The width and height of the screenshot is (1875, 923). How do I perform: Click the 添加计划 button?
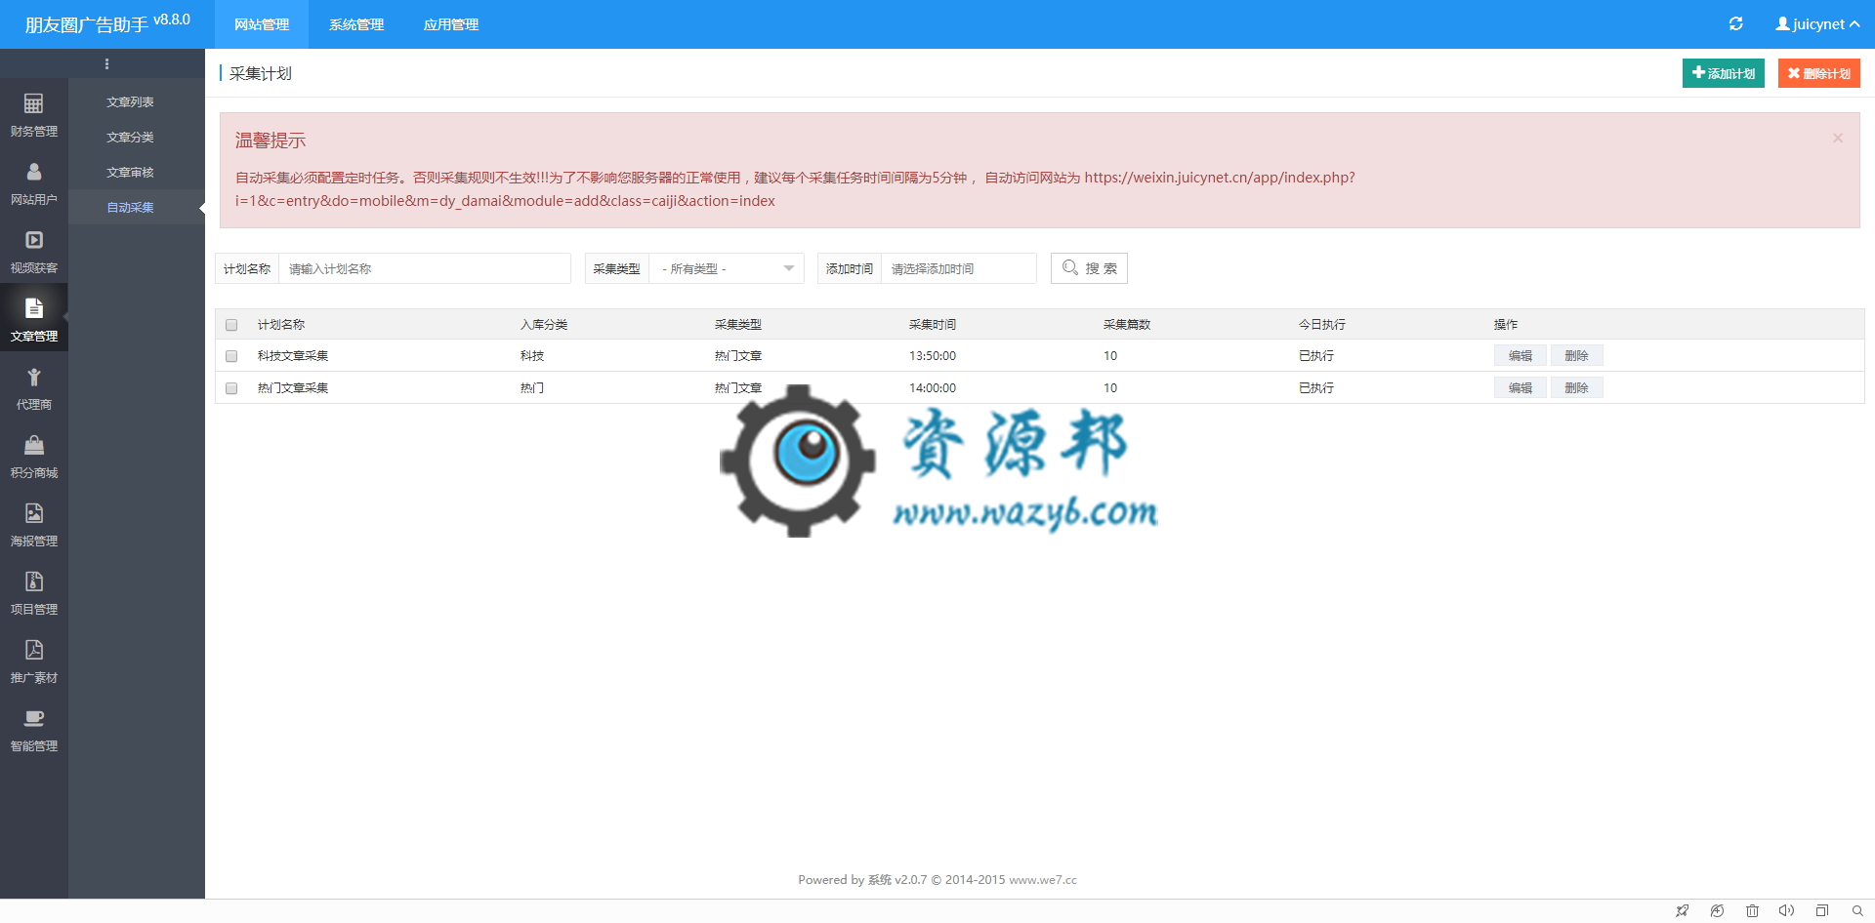[1723, 73]
